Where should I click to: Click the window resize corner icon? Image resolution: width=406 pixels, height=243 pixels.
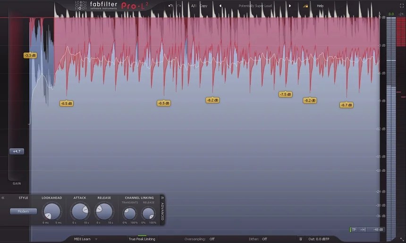402,239
